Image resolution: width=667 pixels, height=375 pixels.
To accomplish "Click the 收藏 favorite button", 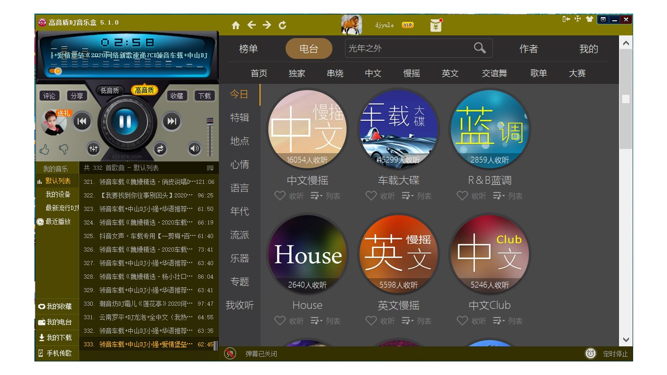I will coord(177,96).
